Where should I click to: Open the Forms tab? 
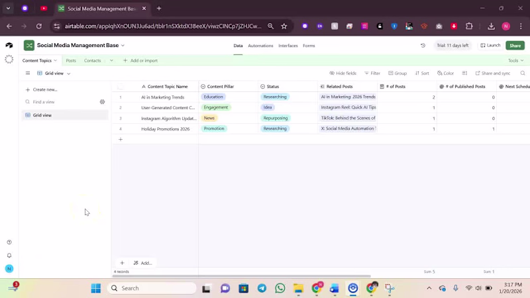(309, 46)
